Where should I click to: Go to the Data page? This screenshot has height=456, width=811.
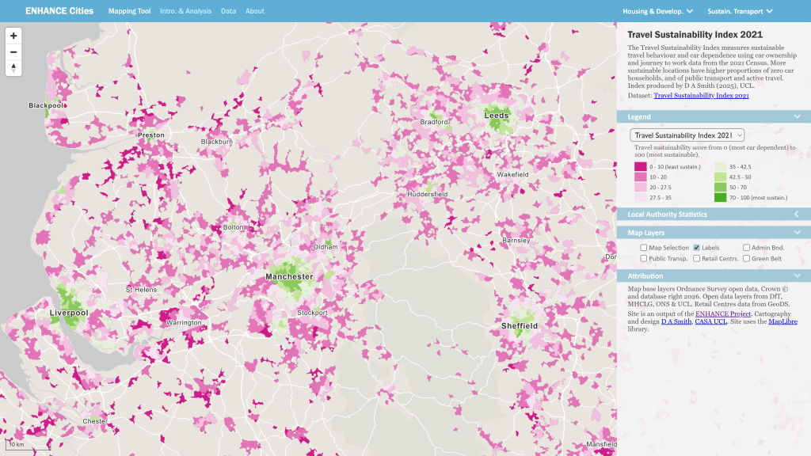[x=228, y=11]
